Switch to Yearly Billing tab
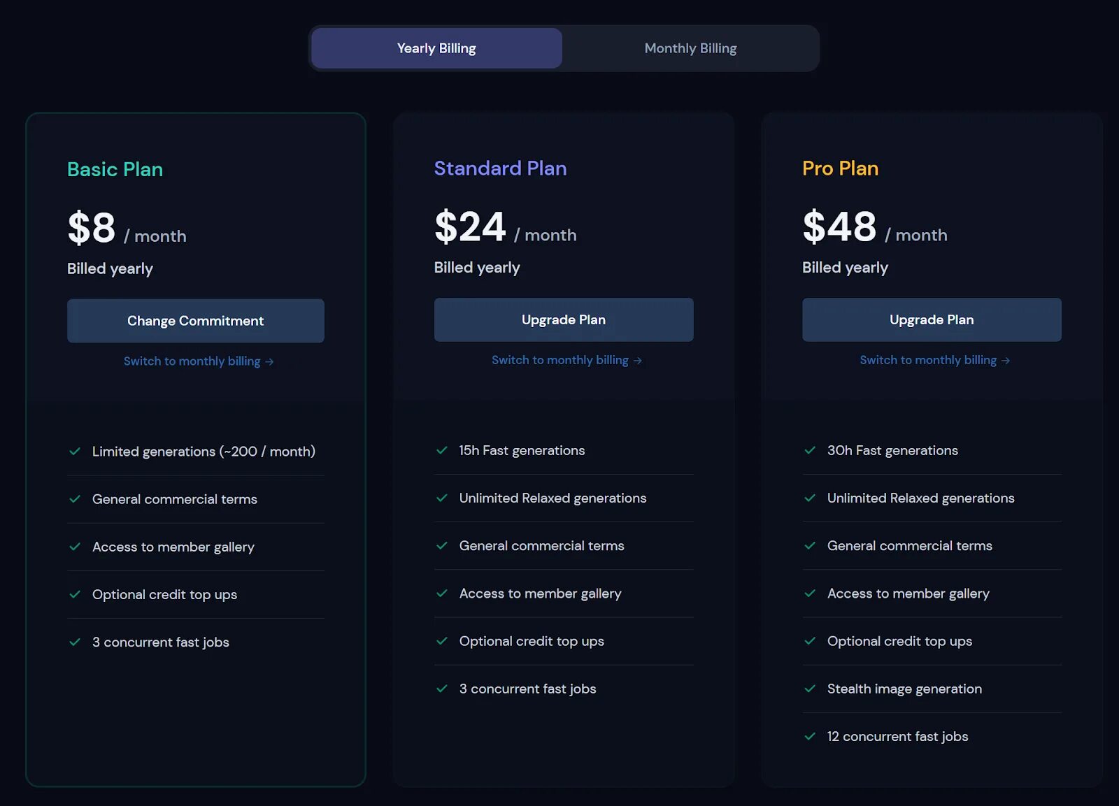1119x806 pixels. [436, 48]
